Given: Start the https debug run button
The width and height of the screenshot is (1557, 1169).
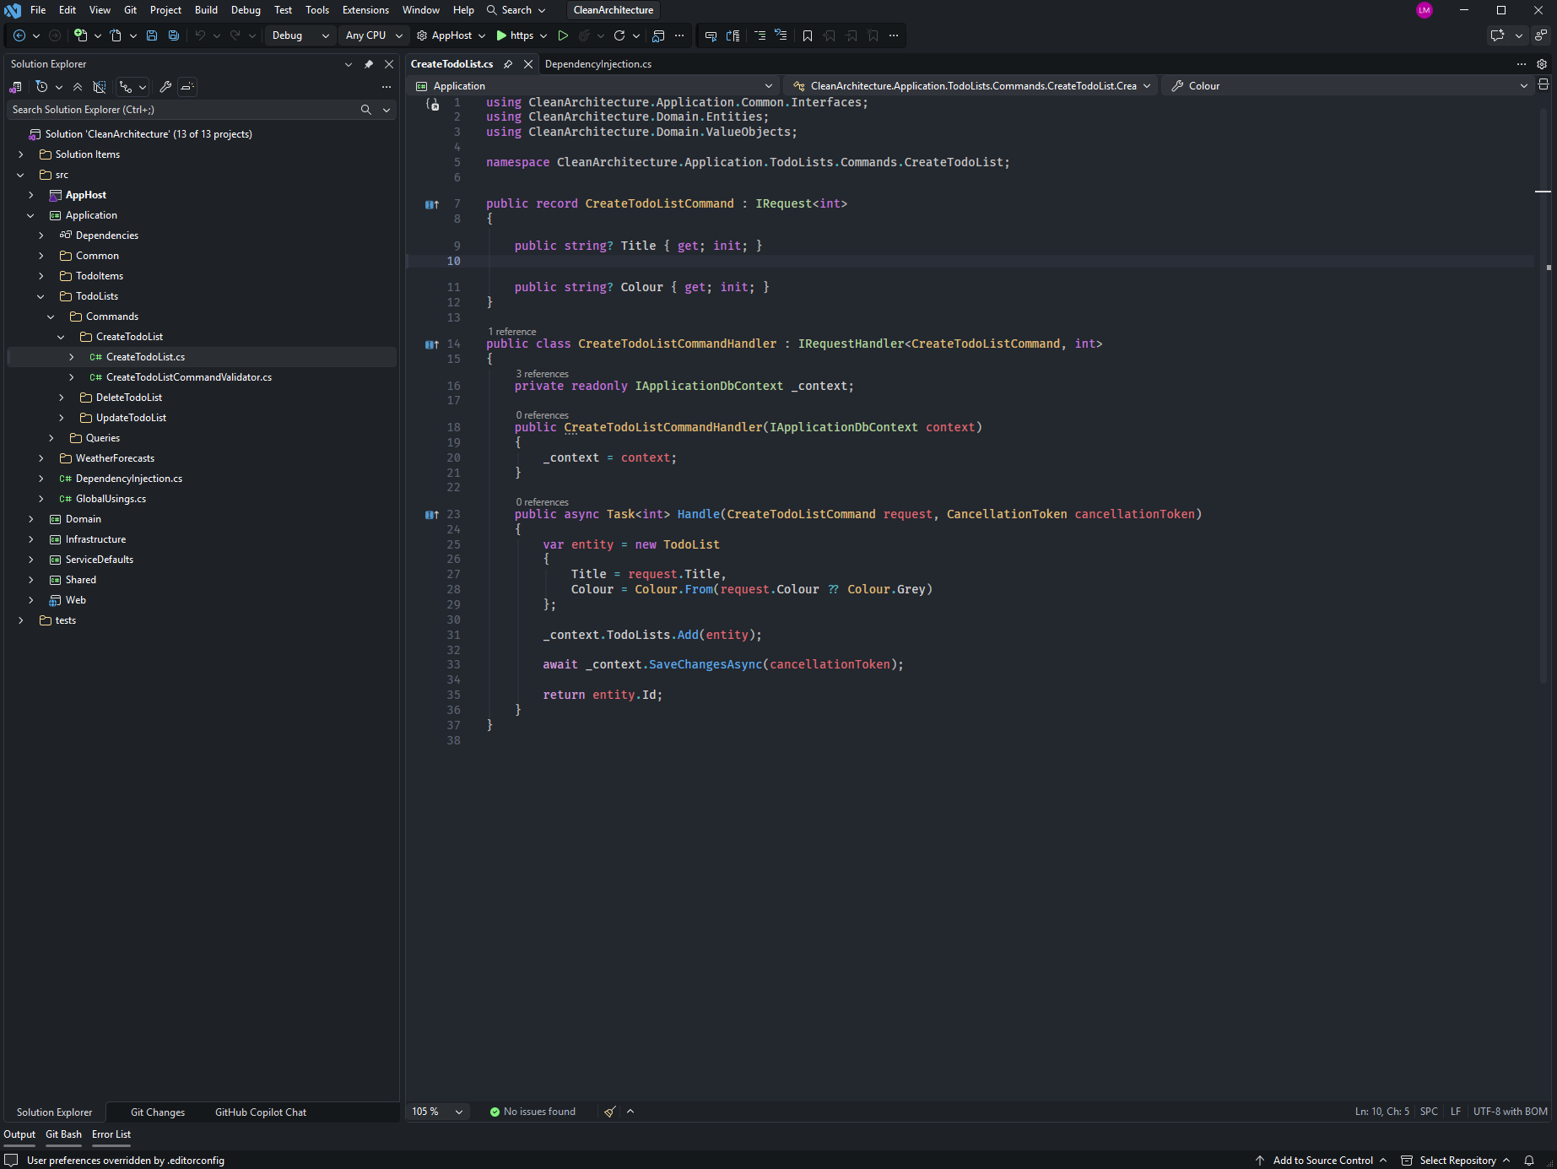Looking at the screenshot, I should pyautogui.click(x=515, y=35).
